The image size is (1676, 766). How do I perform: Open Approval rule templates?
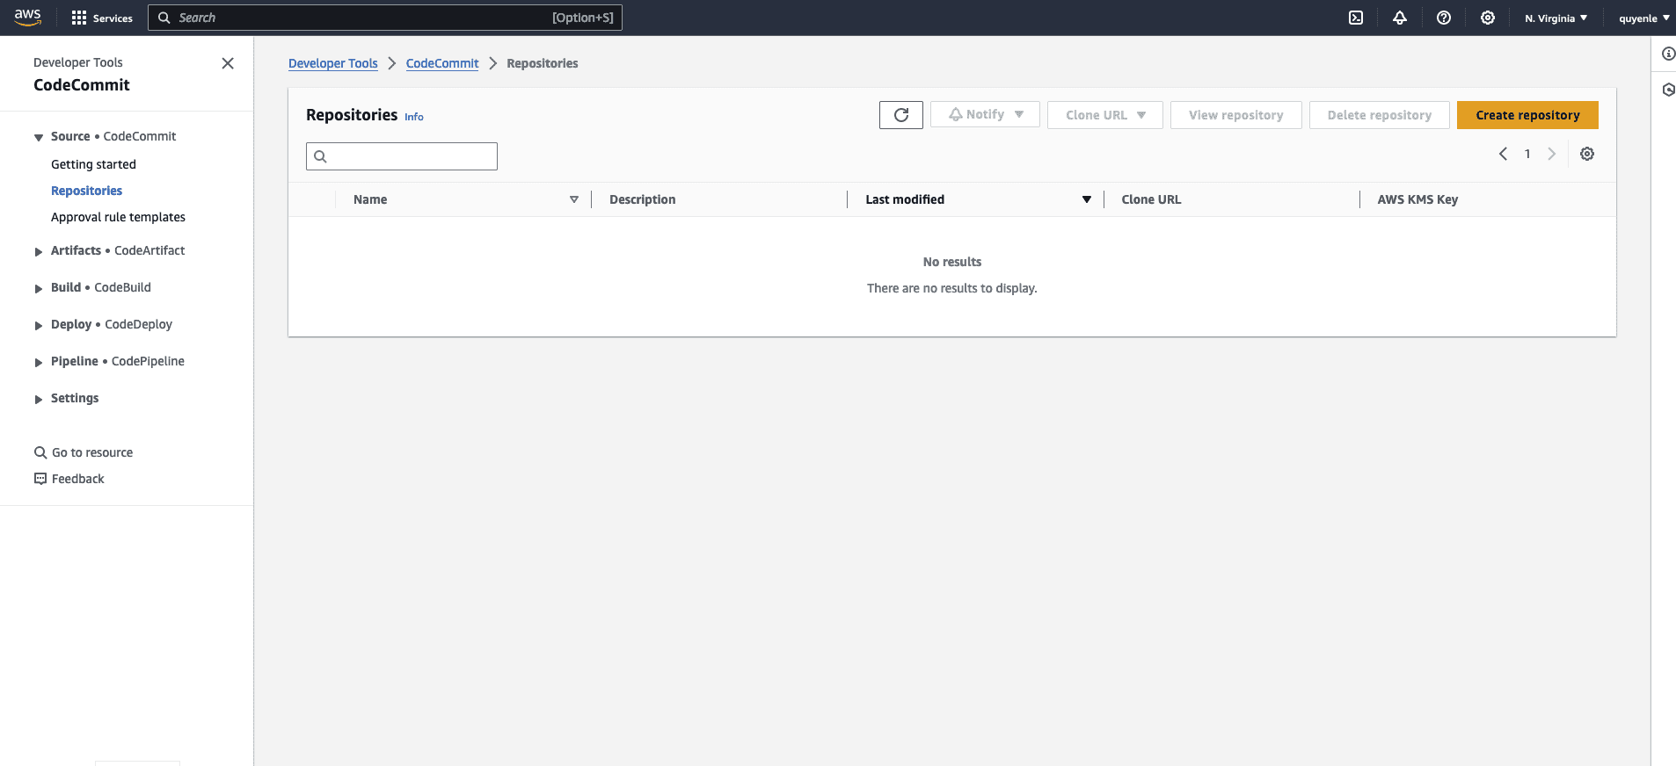(x=118, y=217)
